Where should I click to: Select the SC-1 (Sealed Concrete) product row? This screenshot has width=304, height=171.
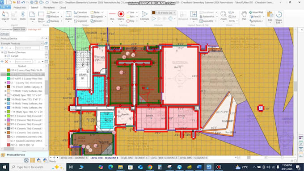(25, 141)
